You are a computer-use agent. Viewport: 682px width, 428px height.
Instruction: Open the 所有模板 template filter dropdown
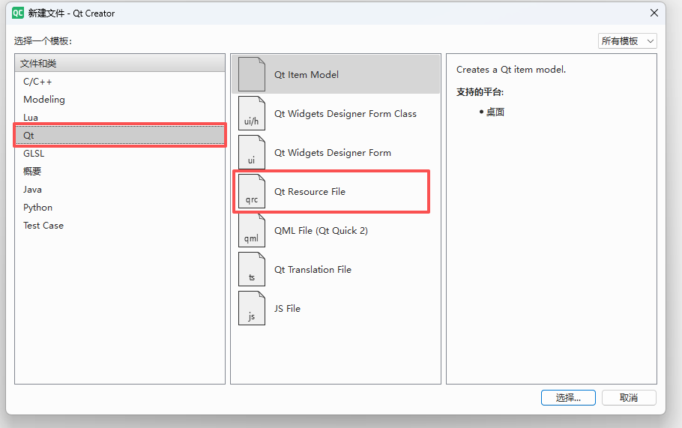tap(627, 41)
